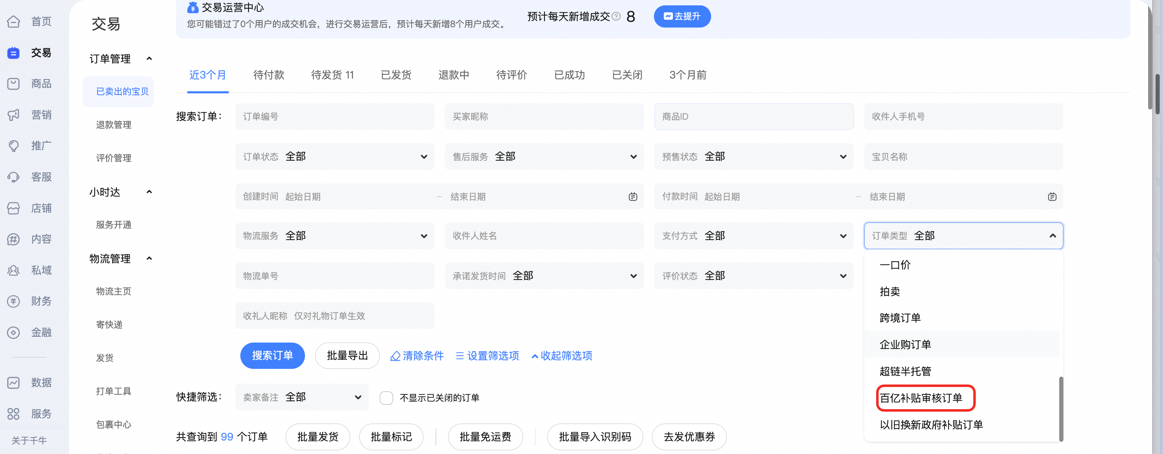The width and height of the screenshot is (1163, 454).
Task: Focus the 商品ID input field
Action: click(754, 116)
